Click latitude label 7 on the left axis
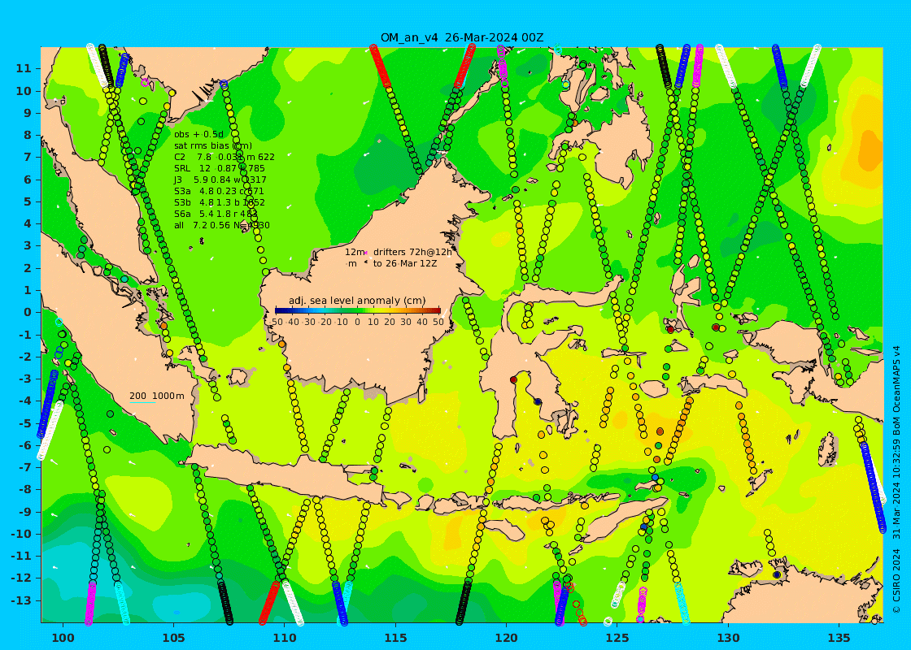The height and width of the screenshot is (650, 911). coord(28,158)
